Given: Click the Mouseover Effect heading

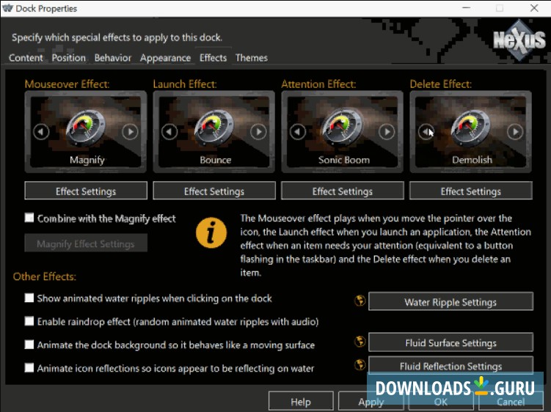Looking at the screenshot, I should point(67,84).
